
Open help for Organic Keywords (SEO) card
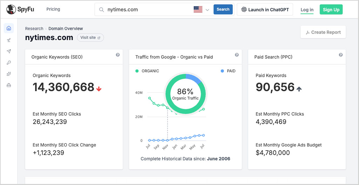coord(118,55)
